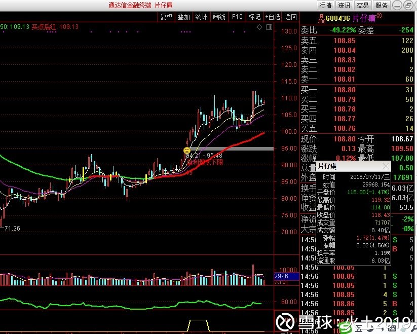Click the yellow smiley marker on chart
Image resolution: width=417 pixels, height=334 pixels.
pos(187,151)
